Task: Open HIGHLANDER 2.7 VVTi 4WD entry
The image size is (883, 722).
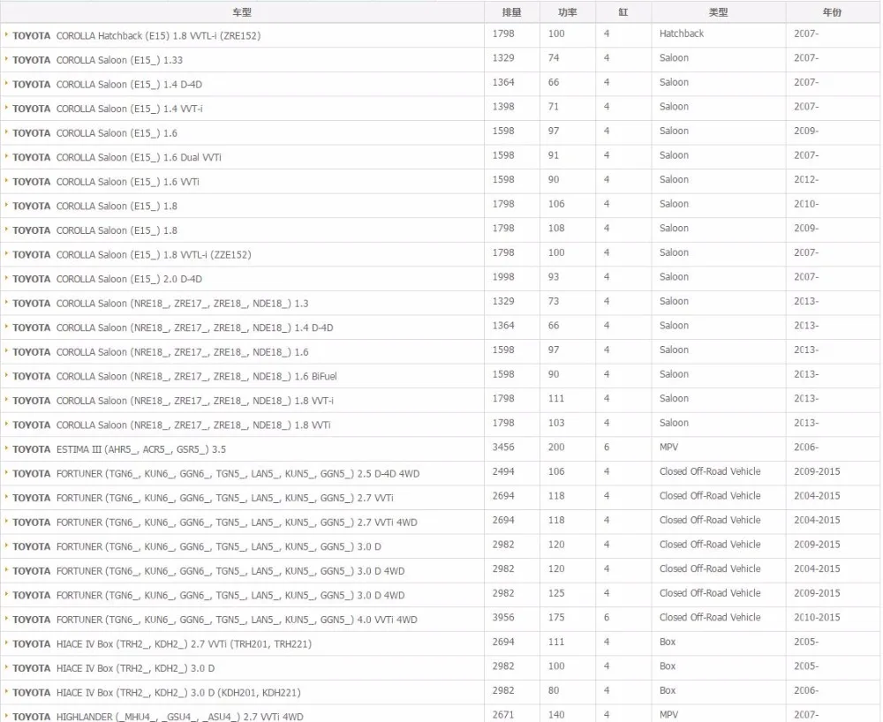Action: (x=158, y=717)
